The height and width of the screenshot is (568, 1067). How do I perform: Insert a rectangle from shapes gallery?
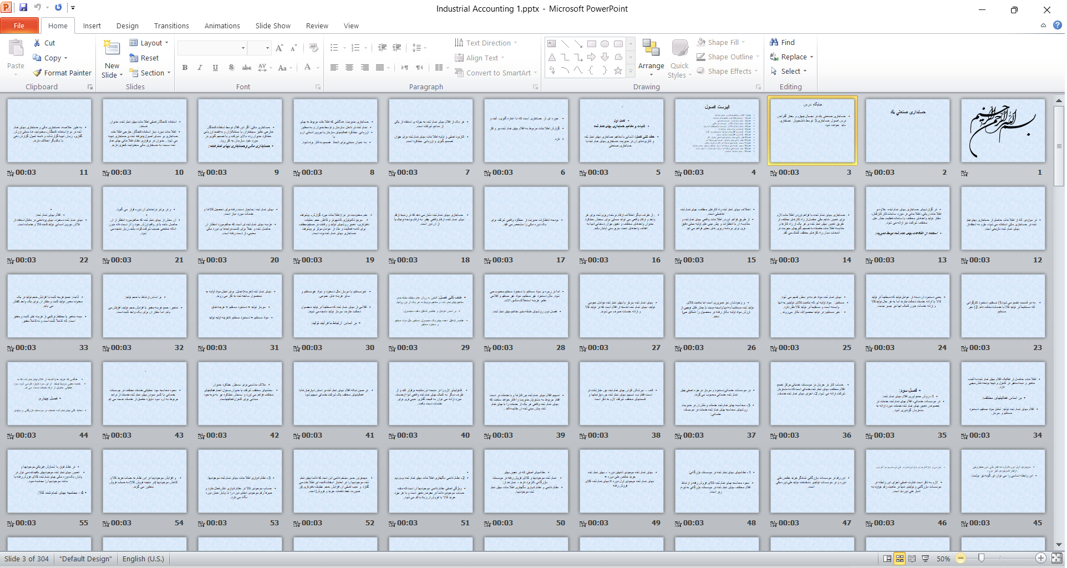592,44
